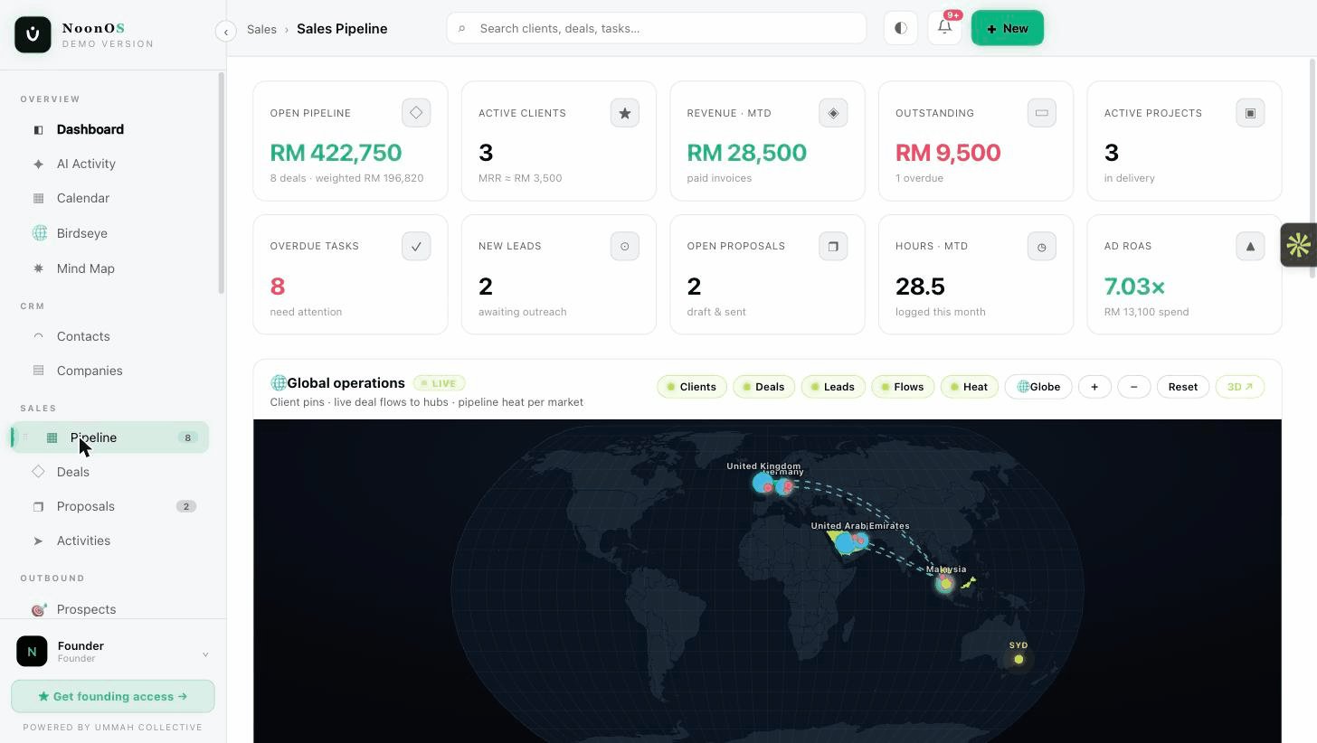Viewport: 1317px width, 743px height.
Task: Click the Founder avatar with letter N
Action: click(32, 651)
